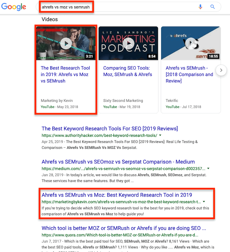Click 'YouTube - May 23, 2018' source line
Viewport: 230px width, 252px height.
(59, 107)
